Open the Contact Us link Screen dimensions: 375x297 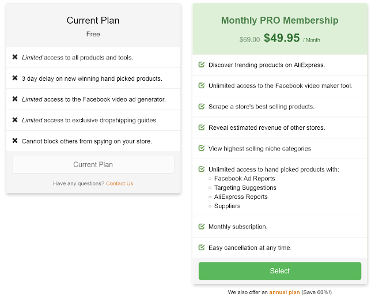click(119, 183)
